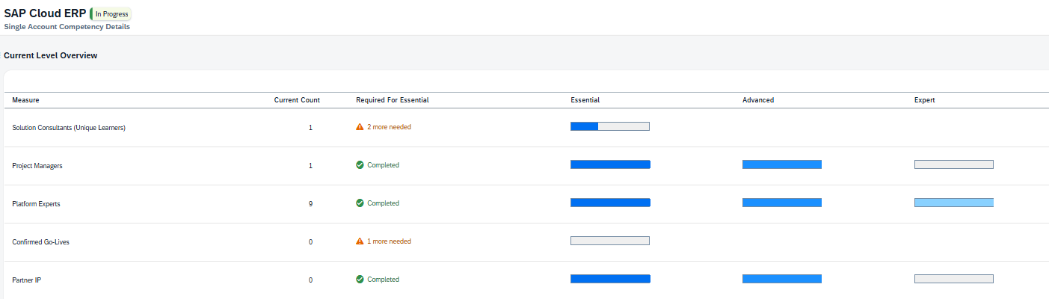Click the Advanced column header

tap(758, 100)
